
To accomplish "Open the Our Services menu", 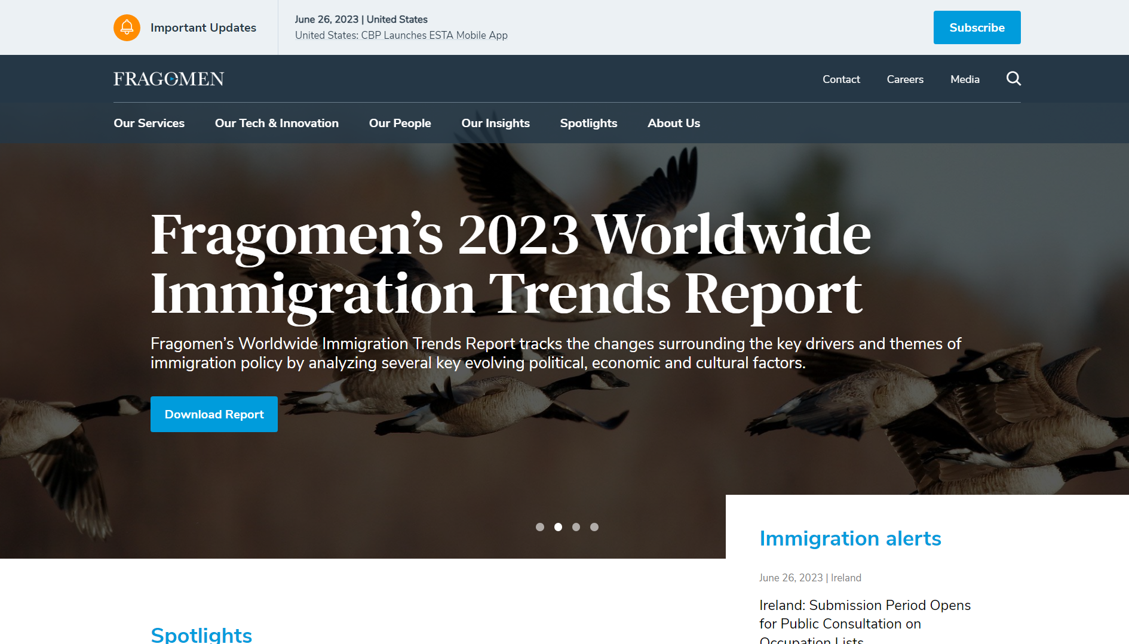I will (x=149, y=123).
